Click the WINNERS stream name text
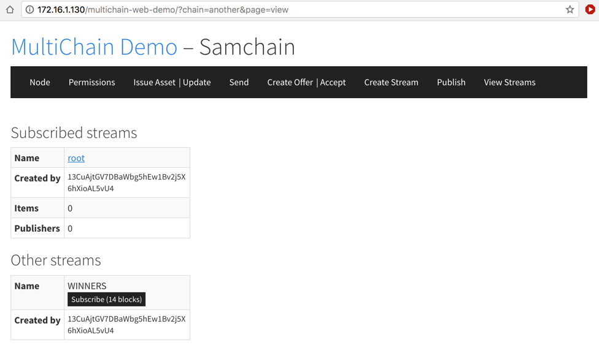 coord(87,286)
